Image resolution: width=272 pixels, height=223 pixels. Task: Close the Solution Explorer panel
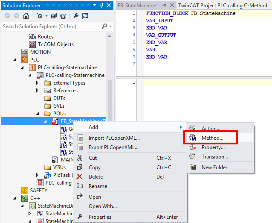pyautogui.click(x=109, y=5)
